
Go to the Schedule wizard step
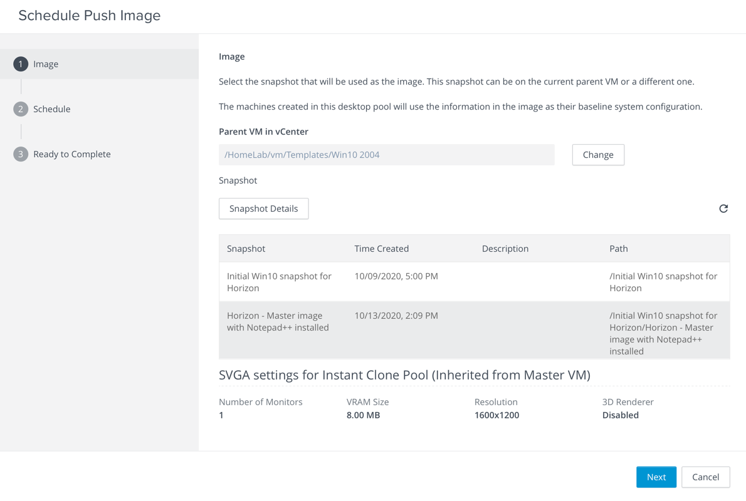pos(51,109)
